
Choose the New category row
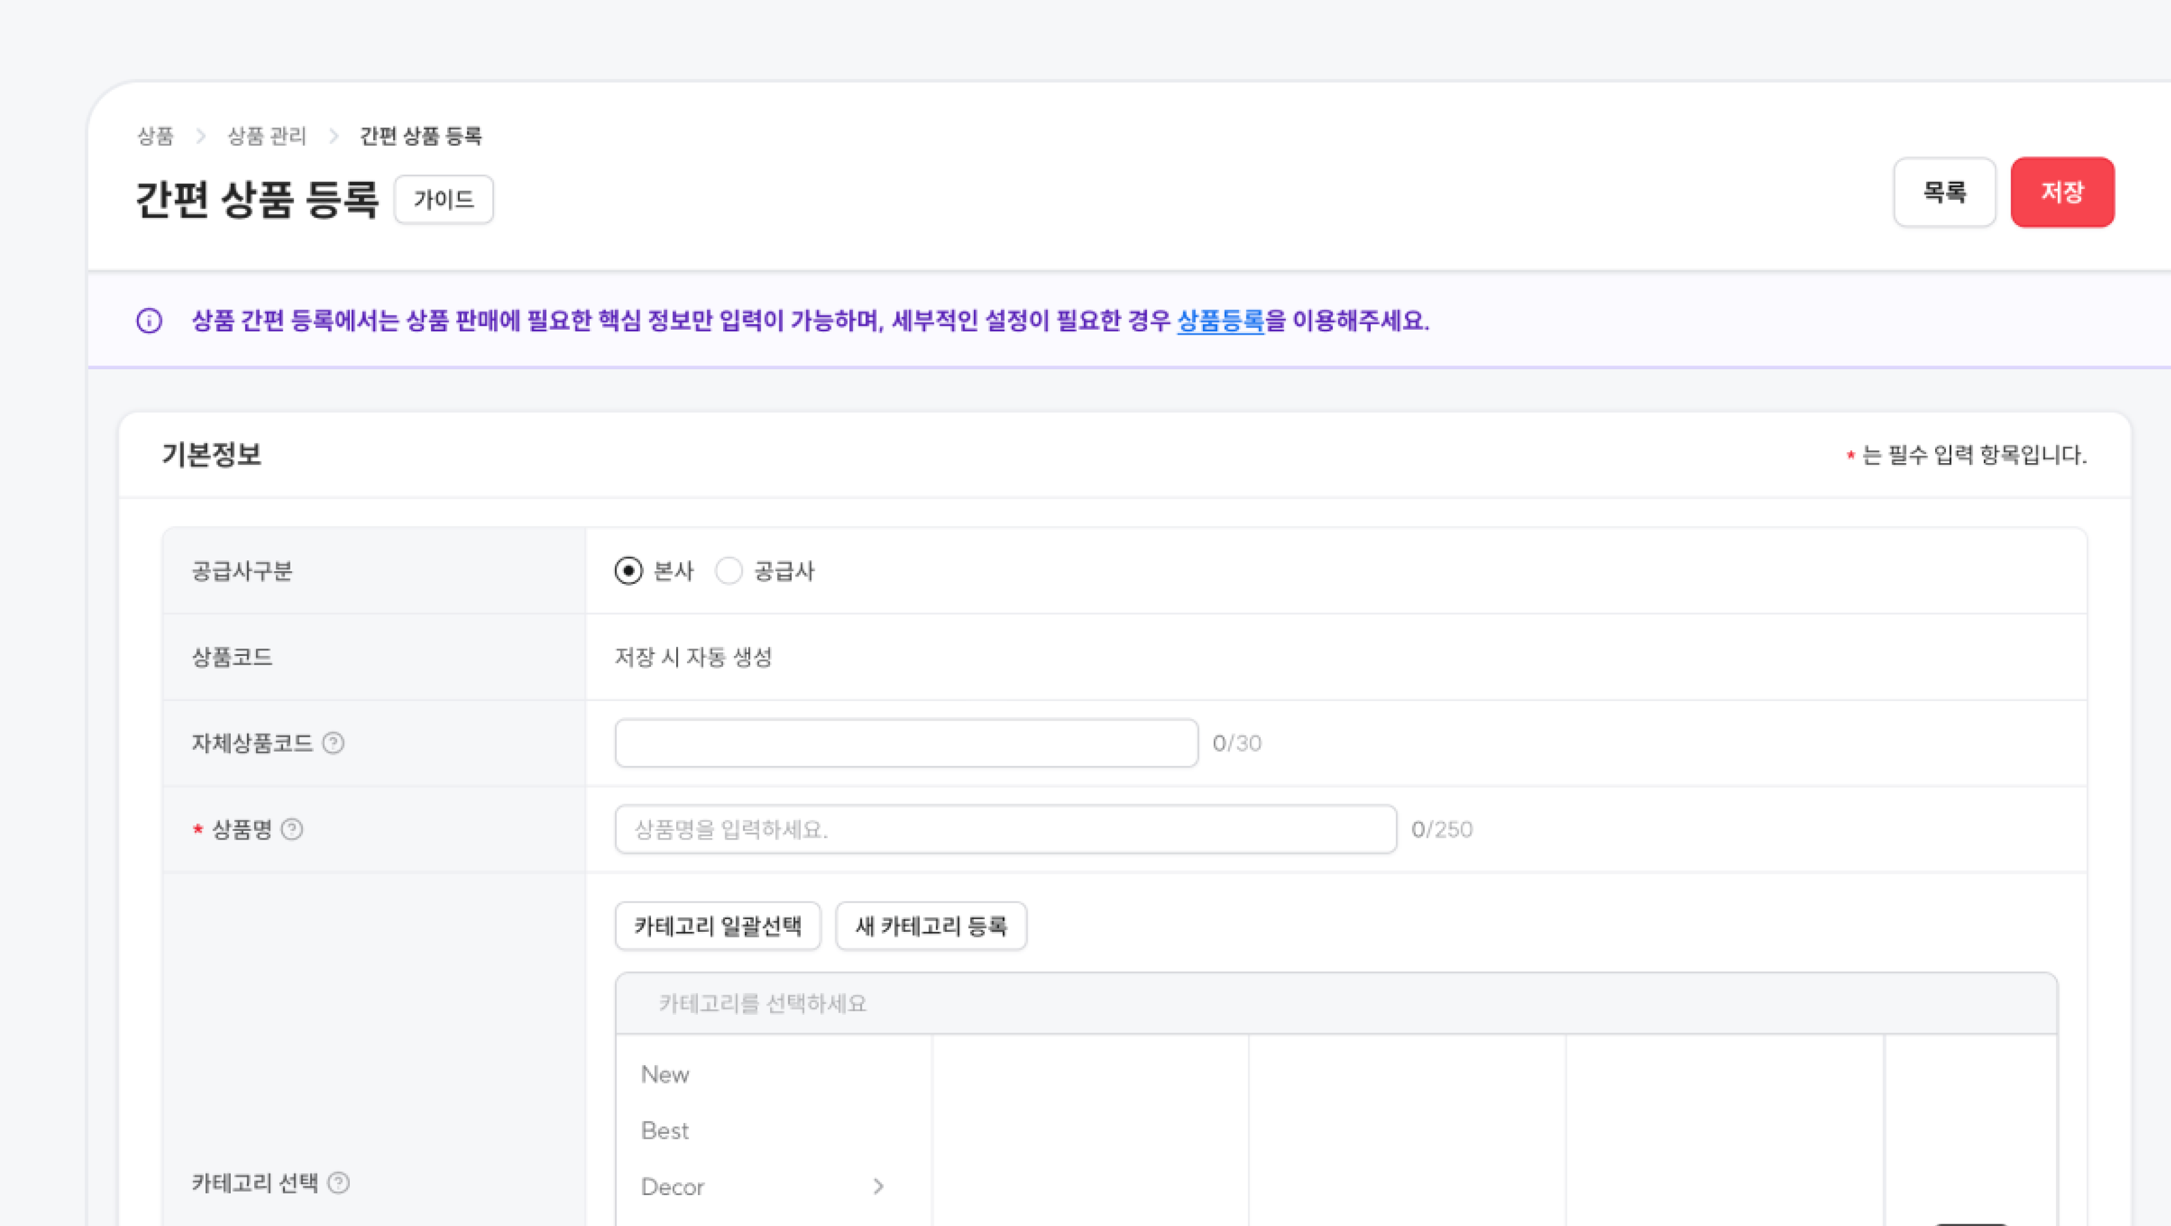[773, 1074]
